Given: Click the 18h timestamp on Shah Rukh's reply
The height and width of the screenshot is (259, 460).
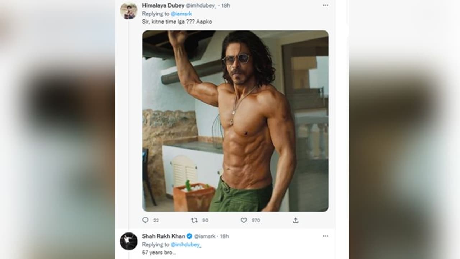Looking at the screenshot, I should click(x=224, y=236).
